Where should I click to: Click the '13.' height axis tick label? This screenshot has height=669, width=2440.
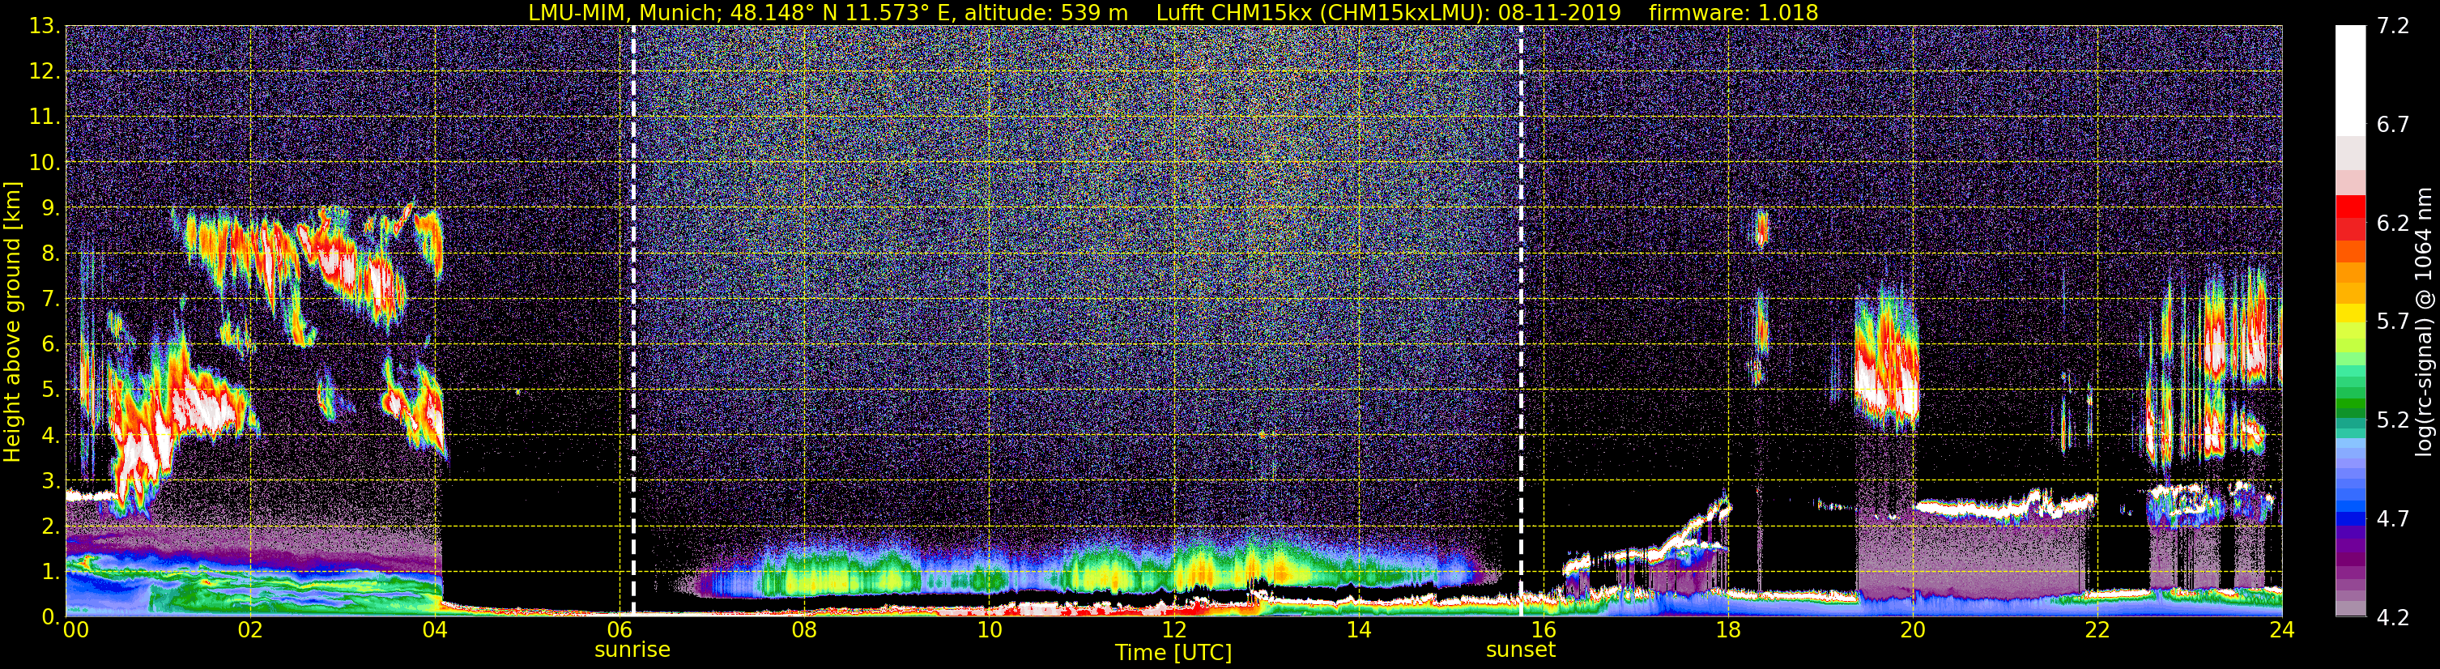(x=44, y=27)
